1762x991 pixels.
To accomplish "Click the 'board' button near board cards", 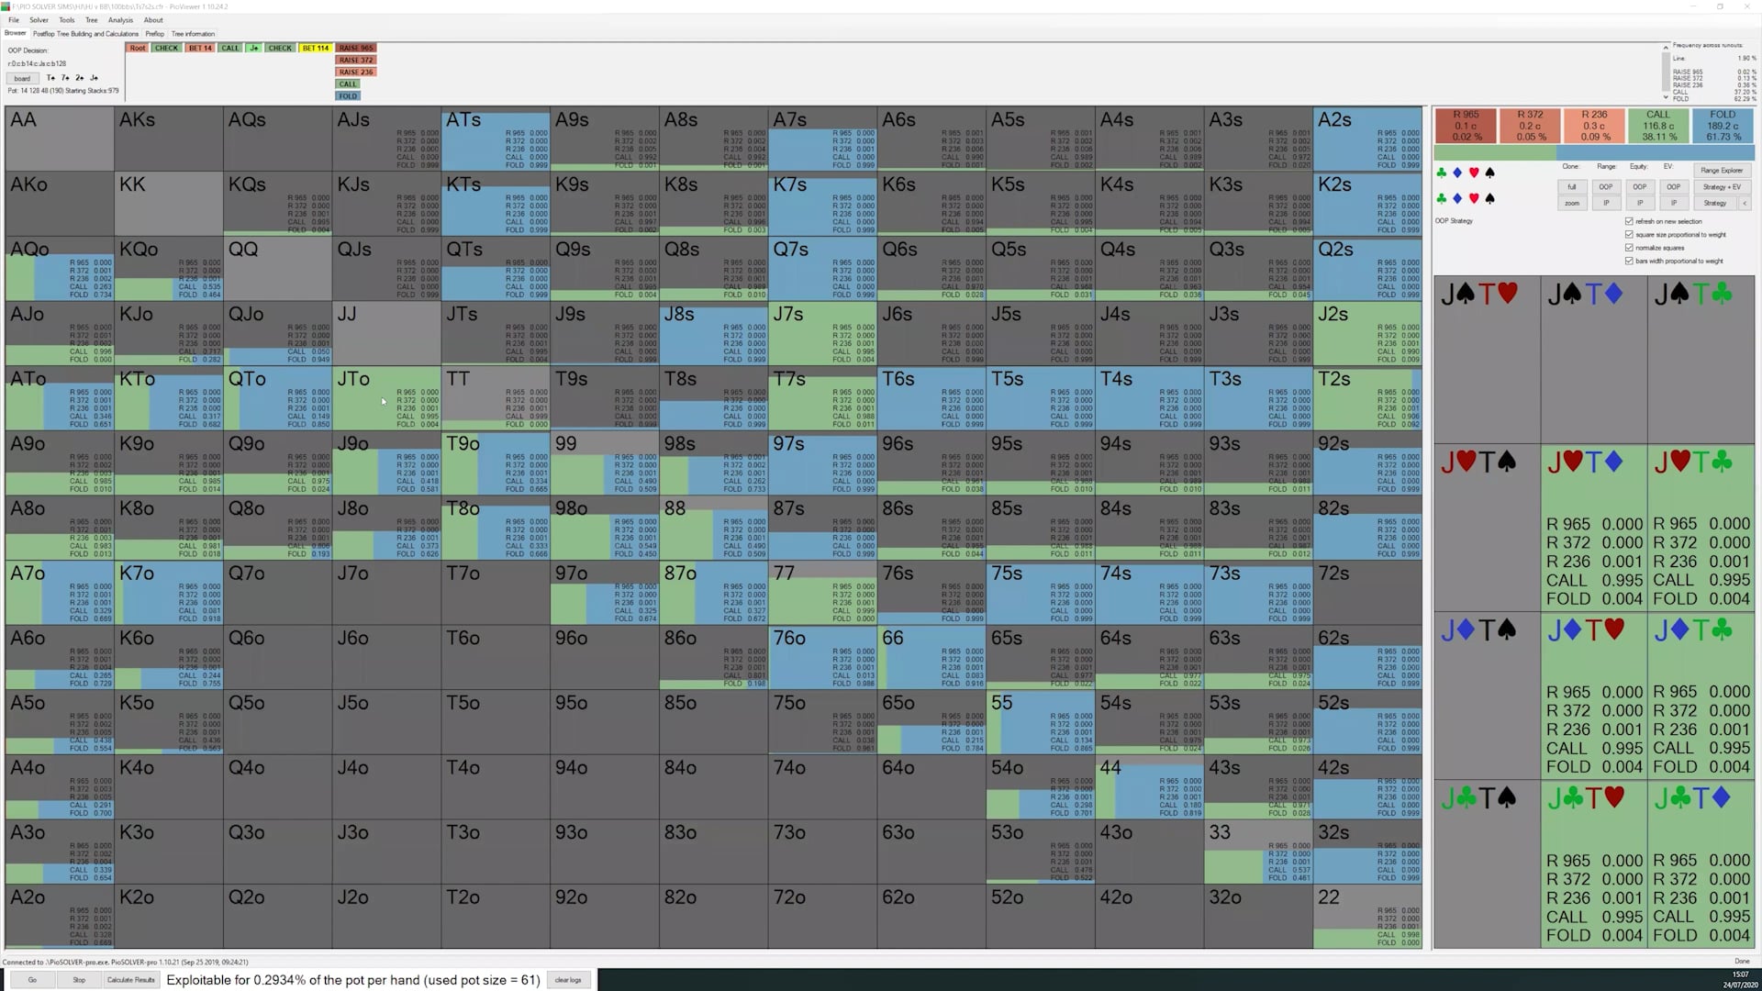I will pos(22,78).
